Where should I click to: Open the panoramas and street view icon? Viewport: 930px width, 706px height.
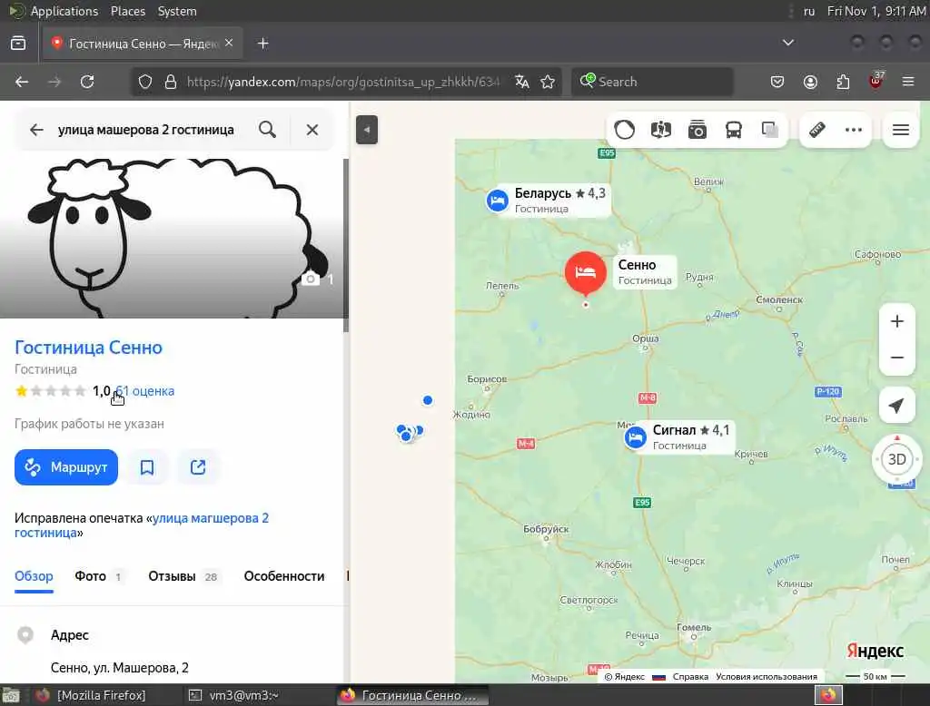[661, 130]
